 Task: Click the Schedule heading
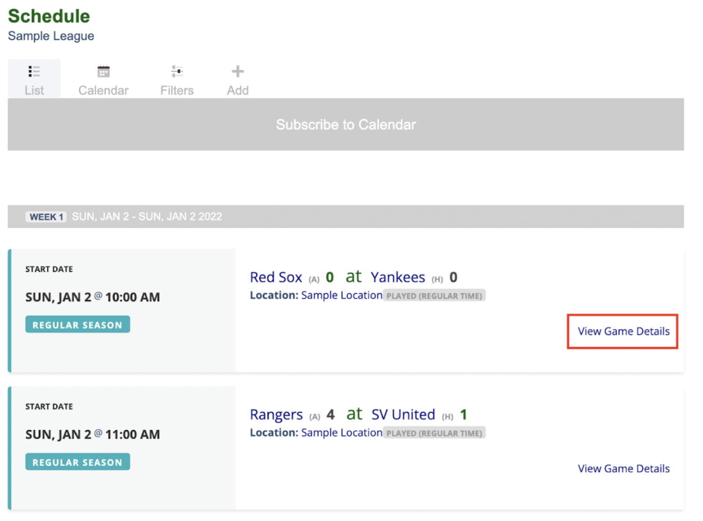coord(49,16)
